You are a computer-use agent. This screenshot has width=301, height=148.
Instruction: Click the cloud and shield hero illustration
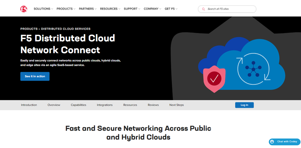(x=242, y=65)
